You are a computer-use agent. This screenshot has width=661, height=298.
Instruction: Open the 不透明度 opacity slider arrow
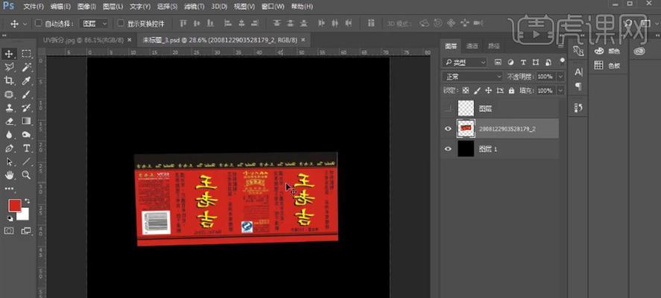(x=560, y=77)
